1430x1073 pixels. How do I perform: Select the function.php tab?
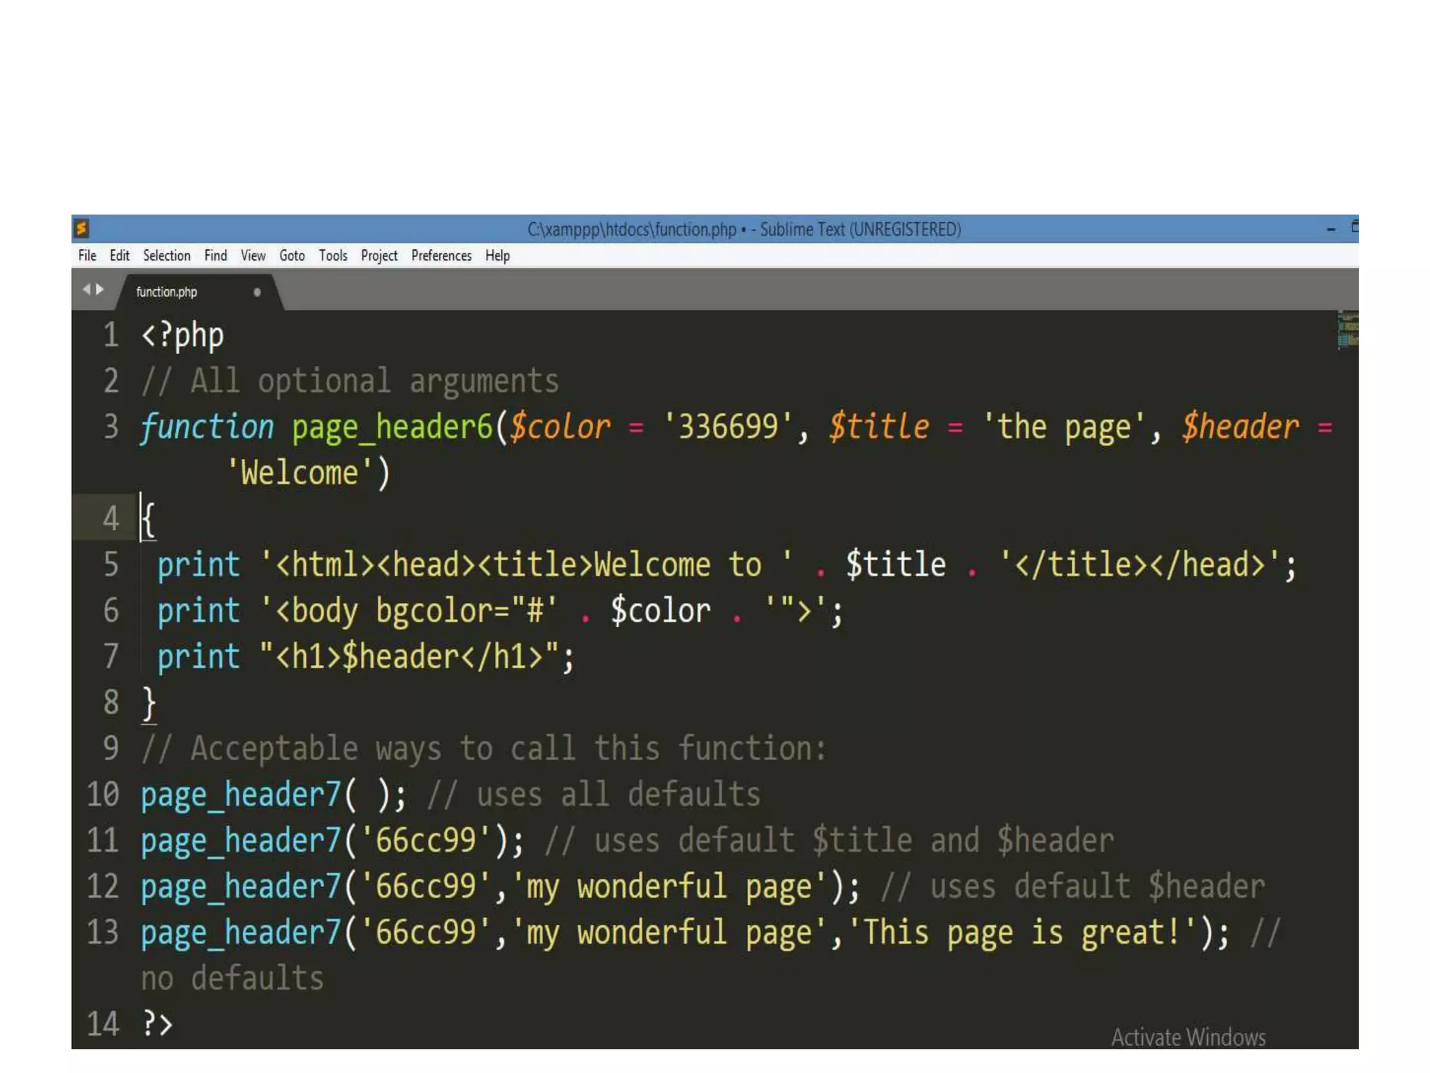(x=167, y=292)
